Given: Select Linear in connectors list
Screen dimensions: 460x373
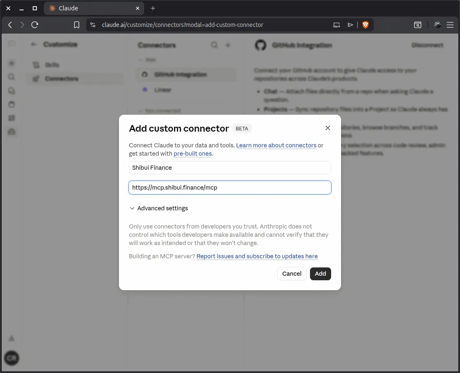Looking at the screenshot, I should [186, 90].
